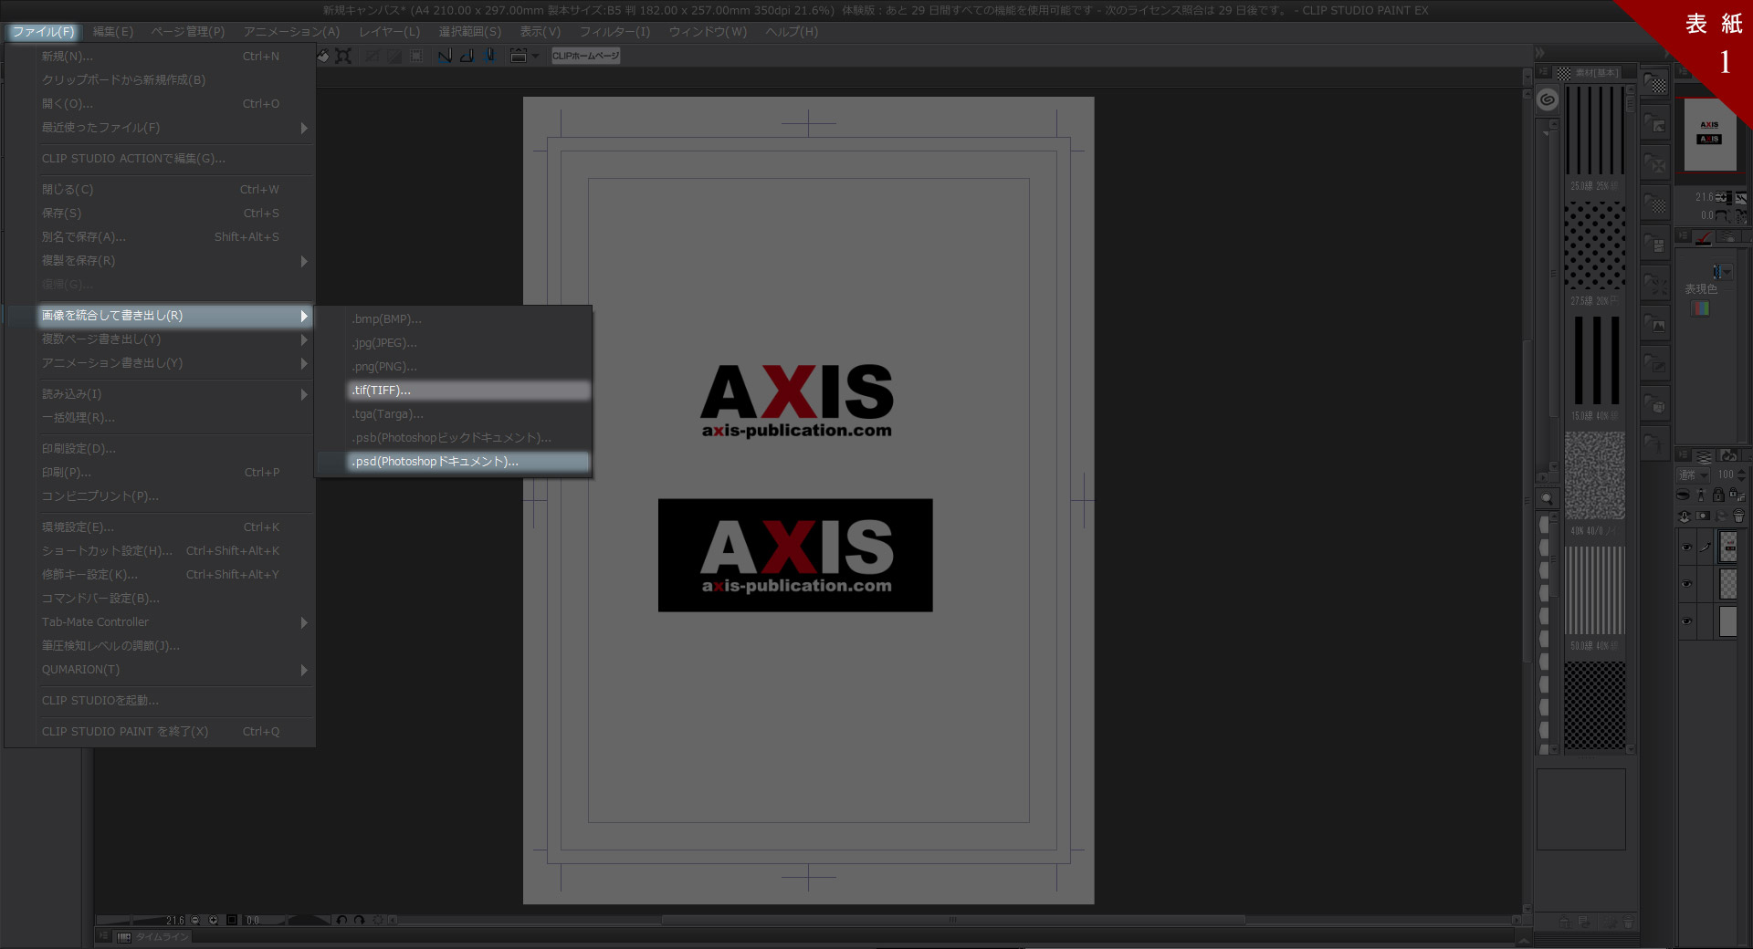This screenshot has width=1753, height=949.
Task: Open the landscape picture material folder icon
Action: (1655, 324)
